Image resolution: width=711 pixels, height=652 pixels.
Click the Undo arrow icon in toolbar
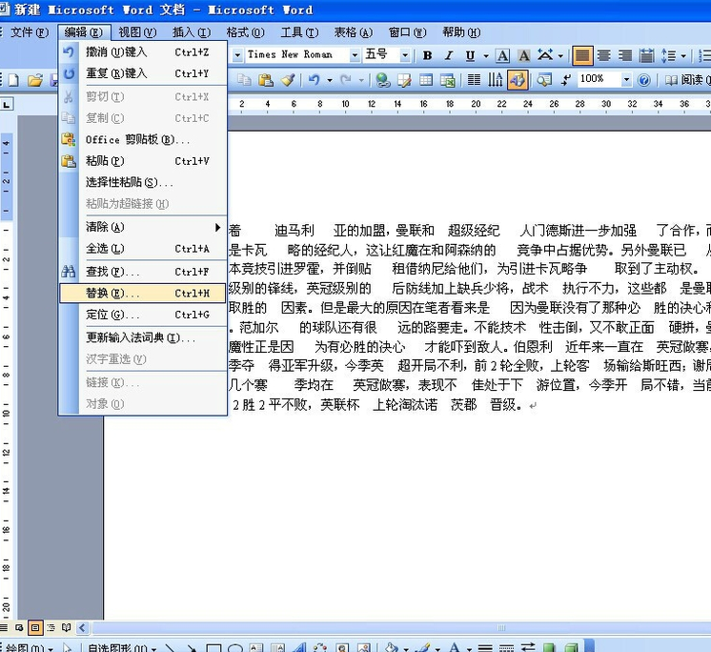tap(314, 80)
